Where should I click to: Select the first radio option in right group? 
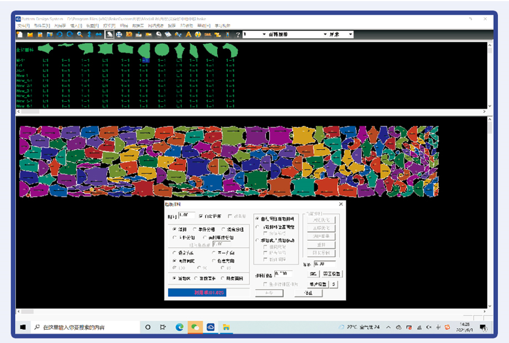[x=257, y=218]
